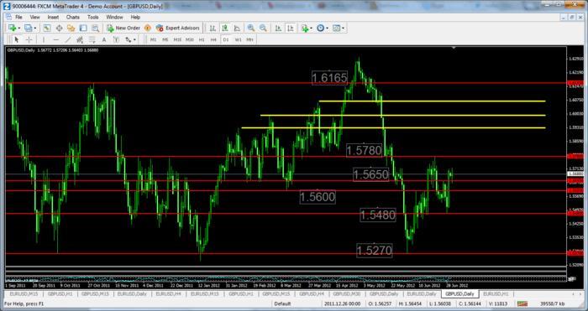
Task: Open the Window menu
Action: [114, 18]
